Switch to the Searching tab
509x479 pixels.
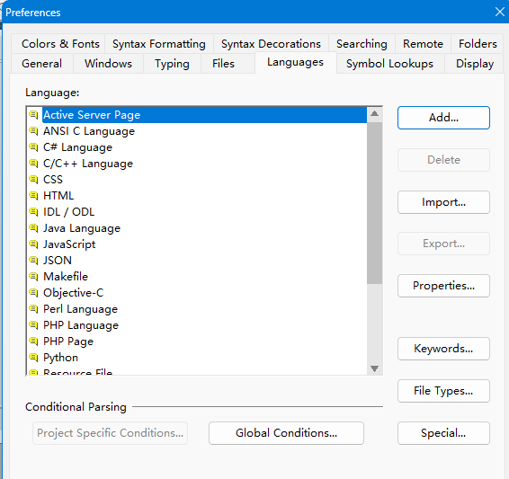click(362, 44)
